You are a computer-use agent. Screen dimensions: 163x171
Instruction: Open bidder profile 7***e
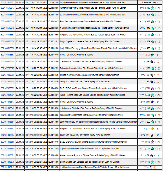point(143,129)
